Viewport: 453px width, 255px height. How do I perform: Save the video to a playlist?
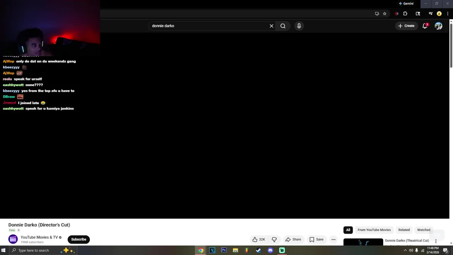[x=316, y=239]
